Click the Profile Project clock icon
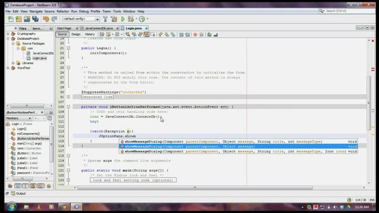 (x=142, y=19)
